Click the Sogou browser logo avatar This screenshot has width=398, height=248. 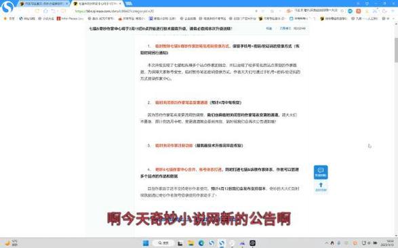(7, 7)
